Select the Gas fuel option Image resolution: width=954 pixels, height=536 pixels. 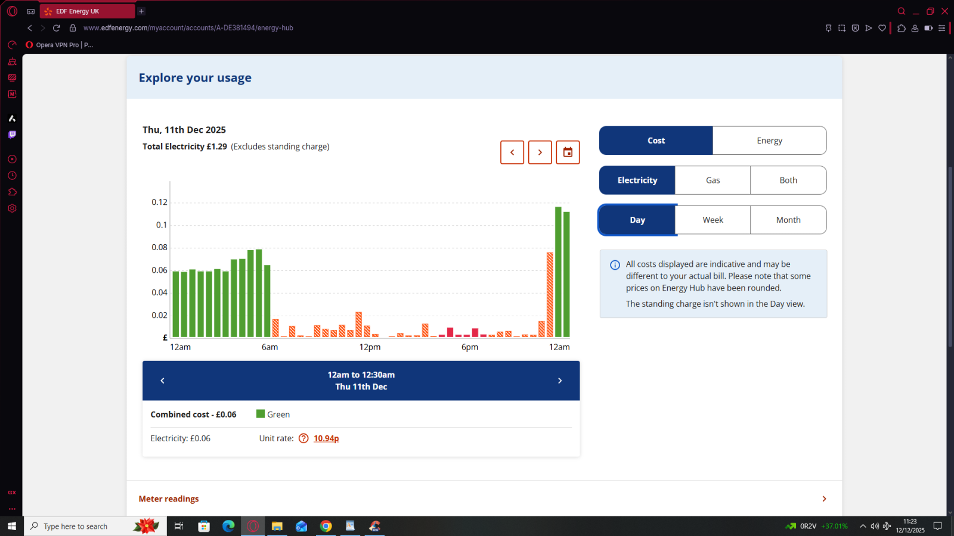tap(713, 180)
